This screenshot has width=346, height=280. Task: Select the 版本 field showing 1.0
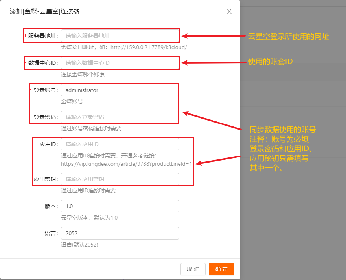click(x=120, y=206)
